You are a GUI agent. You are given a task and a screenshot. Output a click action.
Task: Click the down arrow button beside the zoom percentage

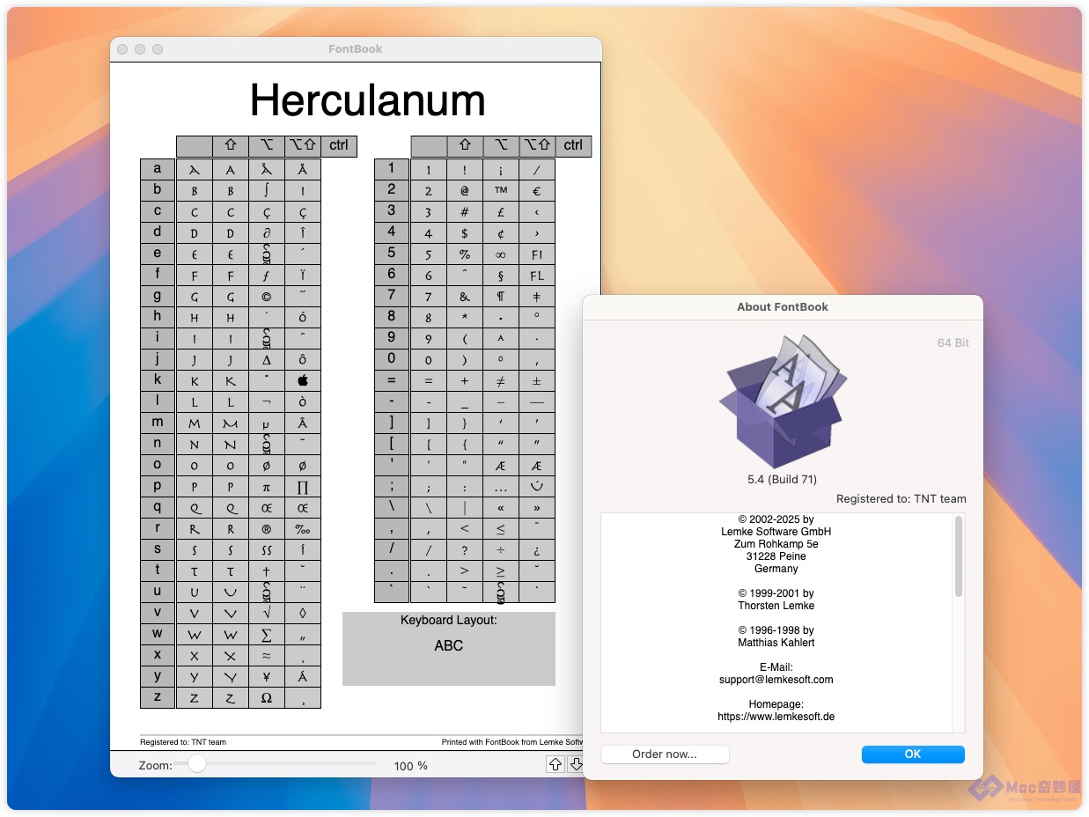(576, 764)
